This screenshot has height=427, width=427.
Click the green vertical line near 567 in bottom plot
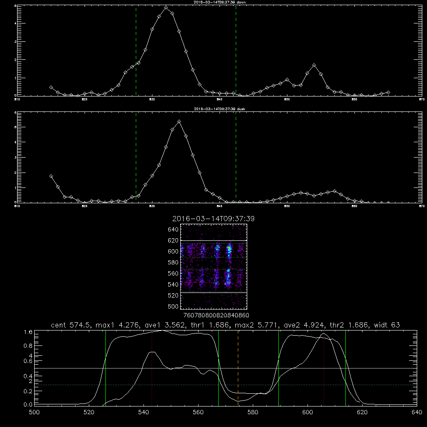click(x=218, y=368)
